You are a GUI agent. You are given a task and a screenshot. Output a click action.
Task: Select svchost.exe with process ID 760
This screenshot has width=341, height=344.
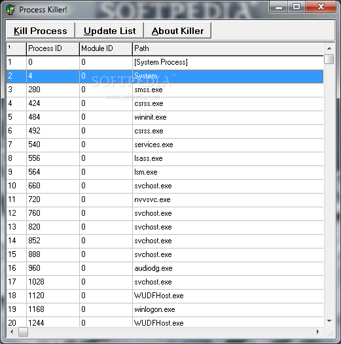pyautogui.click(x=165, y=213)
